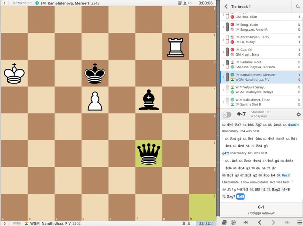Go back from Tie-break 1

tap(226, 6)
